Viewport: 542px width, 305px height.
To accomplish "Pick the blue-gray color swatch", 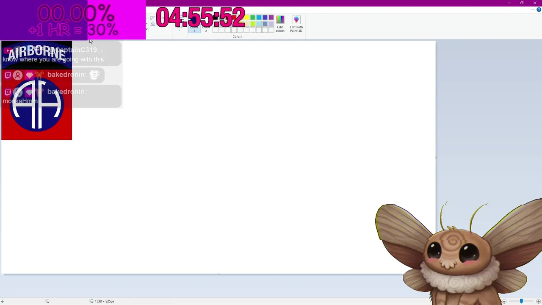I will point(265,24).
